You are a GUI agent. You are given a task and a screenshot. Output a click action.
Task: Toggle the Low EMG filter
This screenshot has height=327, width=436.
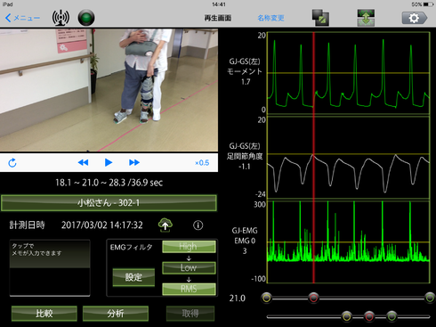click(x=189, y=267)
